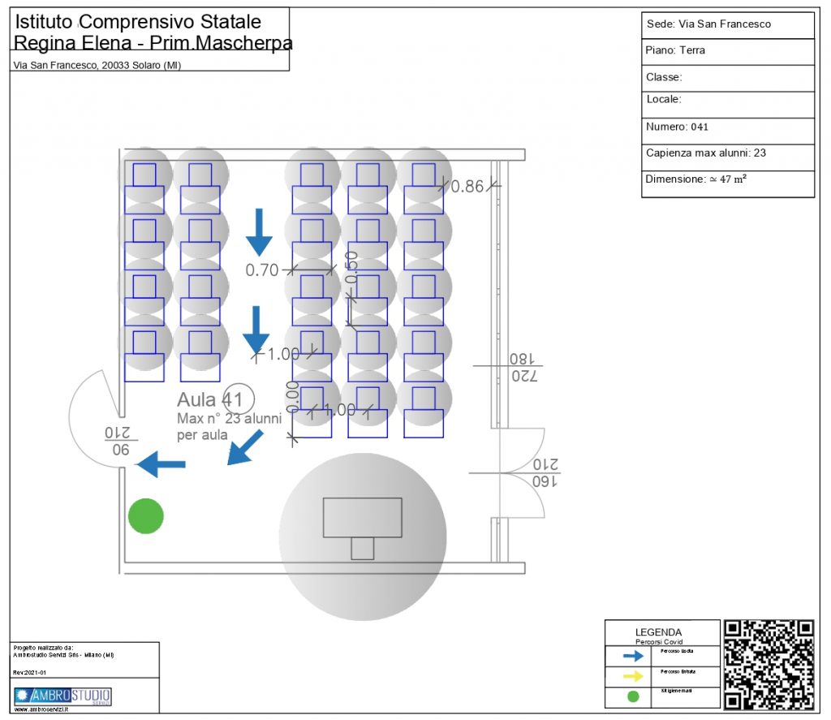
Task: Click the LEGENDA heading
Action: pyautogui.click(x=658, y=632)
